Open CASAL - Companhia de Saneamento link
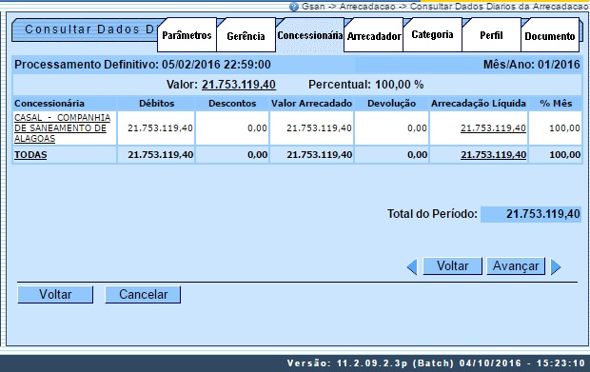 click(63, 128)
